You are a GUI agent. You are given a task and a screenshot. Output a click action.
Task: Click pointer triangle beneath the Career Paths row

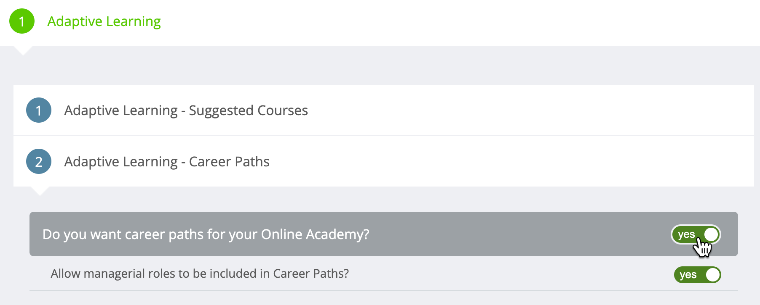[40, 191]
